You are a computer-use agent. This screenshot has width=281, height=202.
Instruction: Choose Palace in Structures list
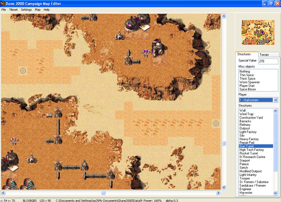pos(244,164)
